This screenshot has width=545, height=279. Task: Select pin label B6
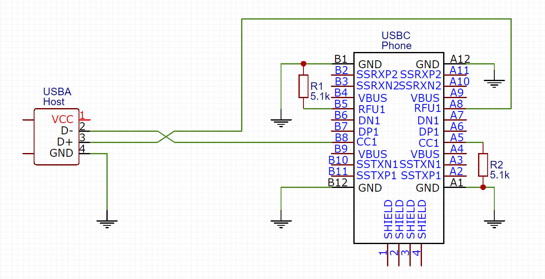click(341, 115)
